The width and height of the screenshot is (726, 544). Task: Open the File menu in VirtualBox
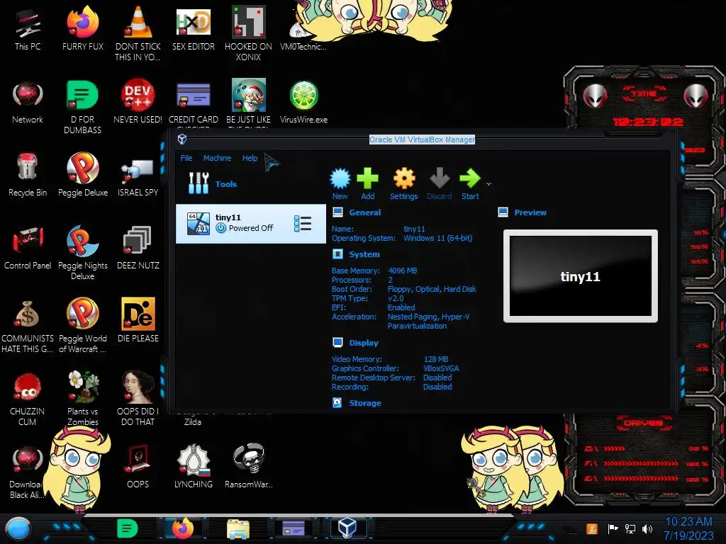(186, 158)
